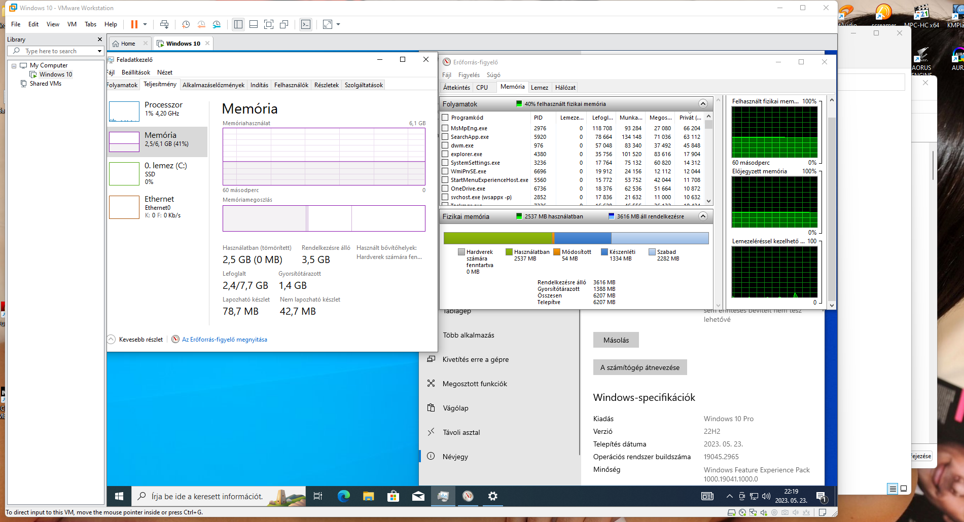964x522 pixels.
Task: Check the dwm.exe process checkbox
Action: coord(445,145)
